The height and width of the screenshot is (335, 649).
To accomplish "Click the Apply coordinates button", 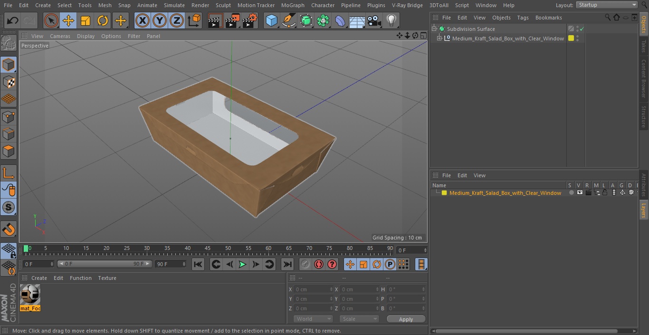I will pos(406,319).
